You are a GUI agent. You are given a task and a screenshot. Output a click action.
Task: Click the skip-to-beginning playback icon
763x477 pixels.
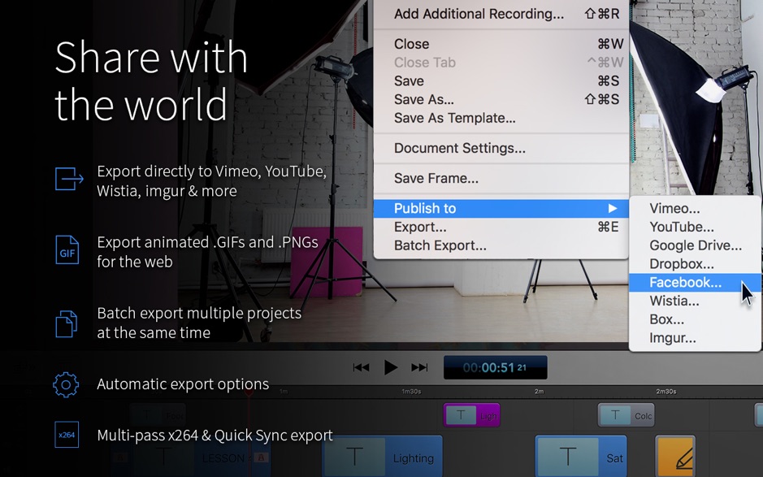click(362, 367)
